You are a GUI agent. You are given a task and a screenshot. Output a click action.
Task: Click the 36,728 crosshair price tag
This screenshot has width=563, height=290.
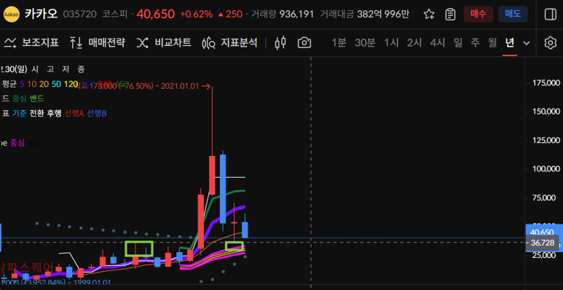click(542, 243)
